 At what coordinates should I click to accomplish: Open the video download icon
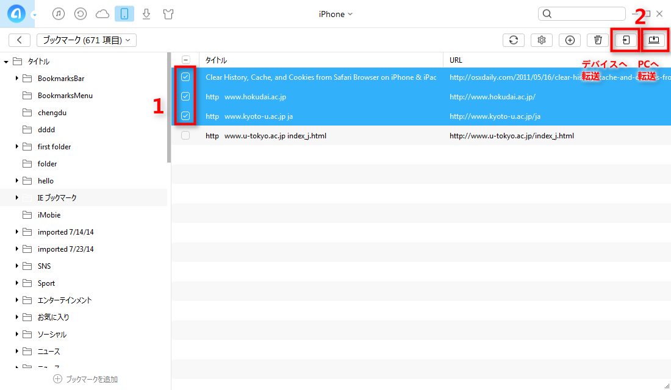click(x=146, y=14)
